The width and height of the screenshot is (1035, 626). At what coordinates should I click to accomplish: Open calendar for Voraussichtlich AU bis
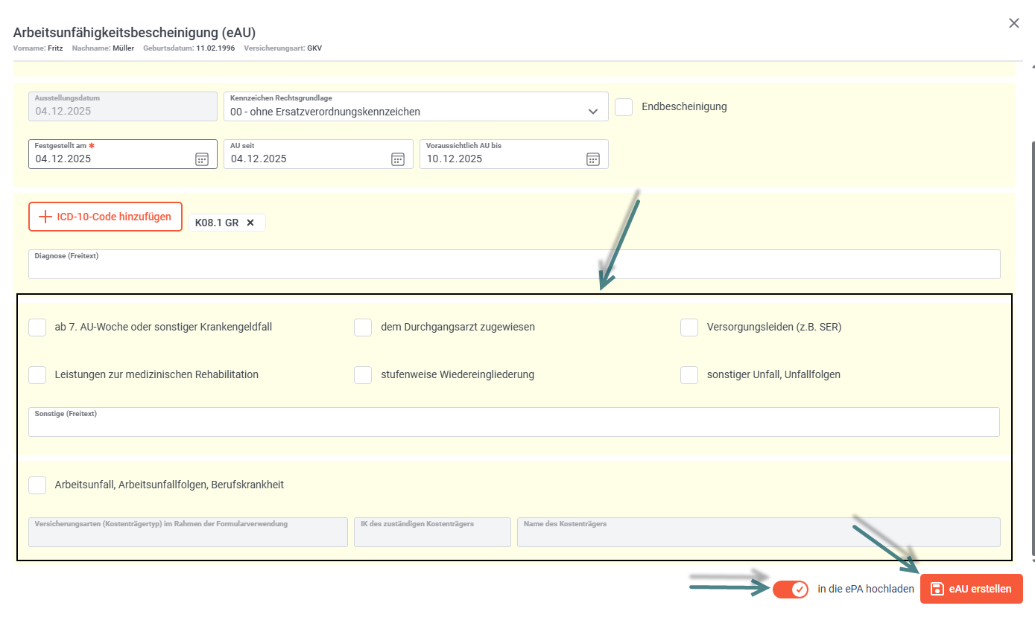click(593, 159)
